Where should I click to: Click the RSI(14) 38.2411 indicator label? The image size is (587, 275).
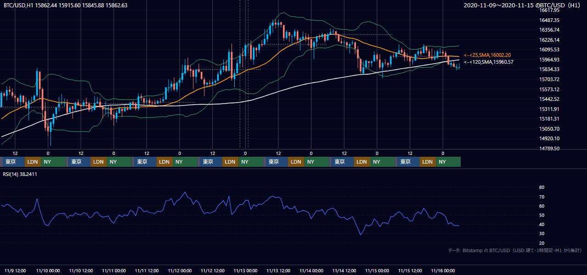[20, 174]
